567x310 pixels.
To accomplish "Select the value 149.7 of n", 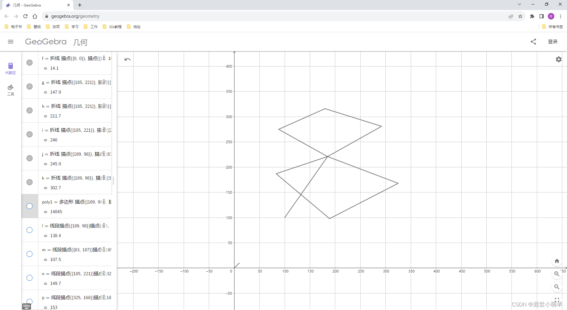I will [x=56, y=283].
